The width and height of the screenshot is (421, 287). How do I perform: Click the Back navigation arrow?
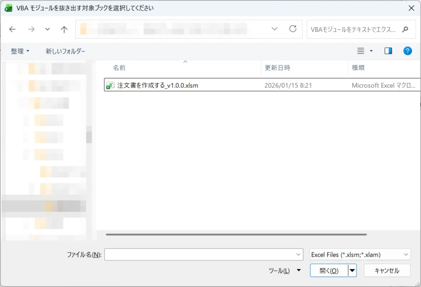12,29
